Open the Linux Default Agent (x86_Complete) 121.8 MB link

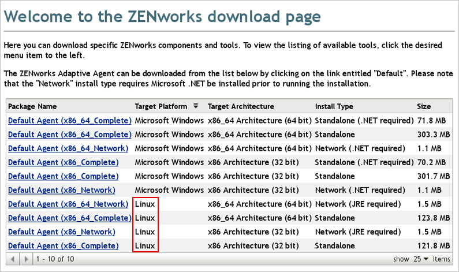pos(64,245)
